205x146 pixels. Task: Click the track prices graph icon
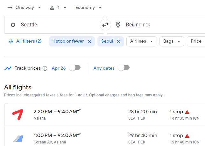pos(8,68)
